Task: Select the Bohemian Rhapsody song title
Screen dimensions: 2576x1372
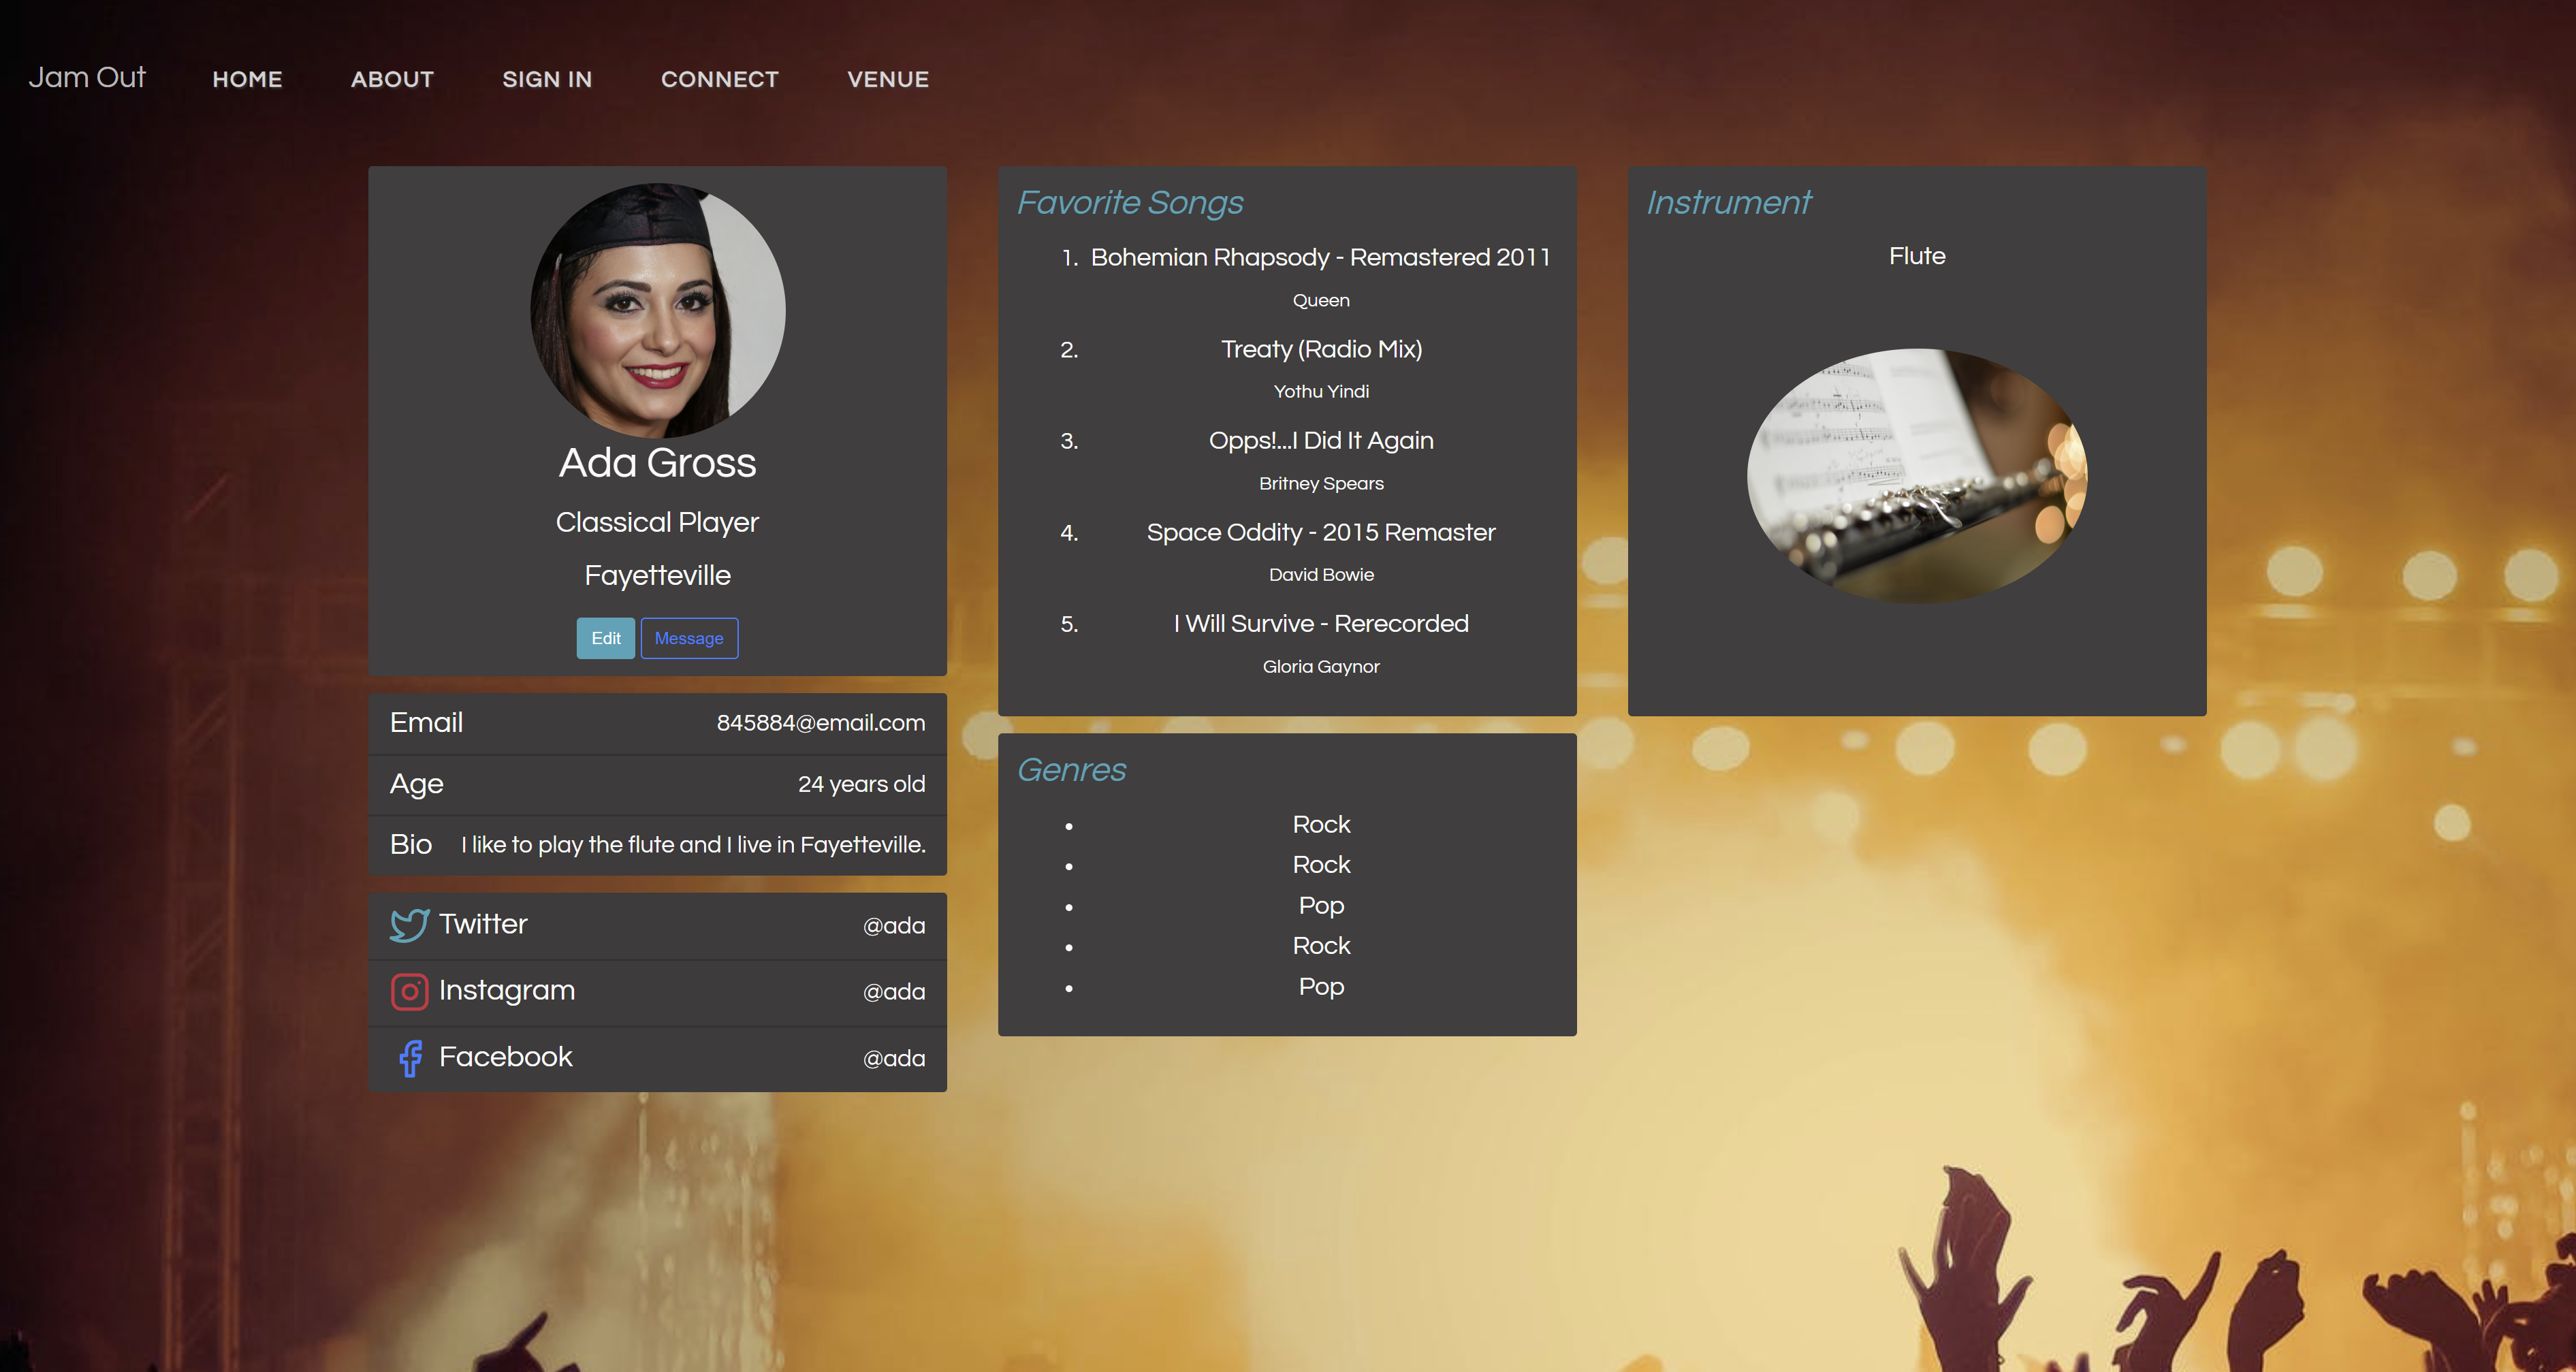Action: tap(1320, 257)
